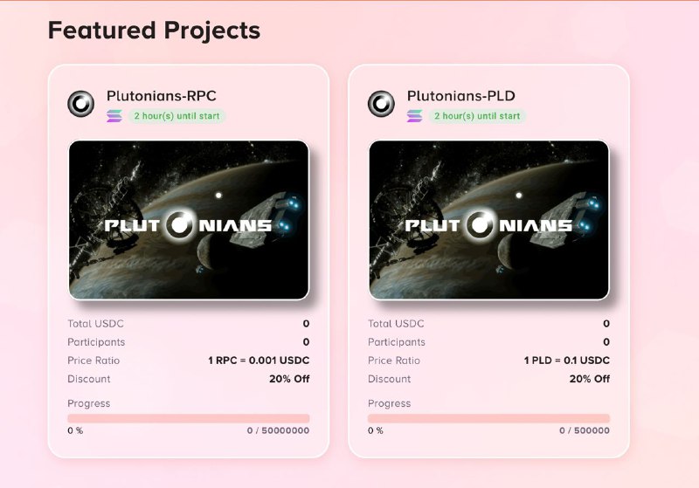Click the Solana icon on PLD card
699x488 pixels.
(415, 116)
